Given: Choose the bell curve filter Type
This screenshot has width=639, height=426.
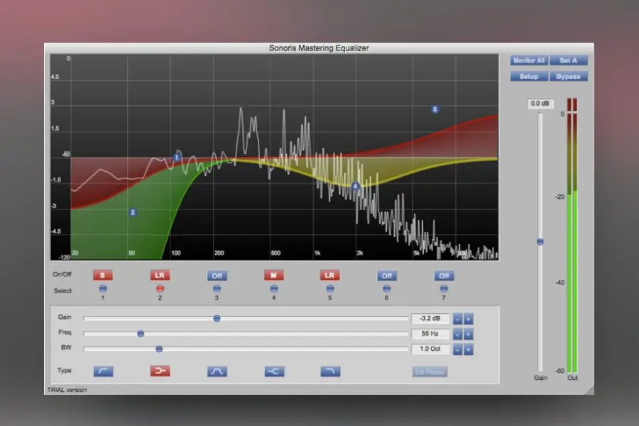Looking at the screenshot, I should (x=217, y=370).
